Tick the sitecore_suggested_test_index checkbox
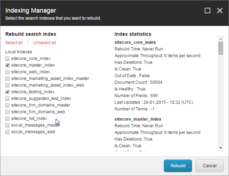This screenshot has width=229, height=176. [7, 99]
